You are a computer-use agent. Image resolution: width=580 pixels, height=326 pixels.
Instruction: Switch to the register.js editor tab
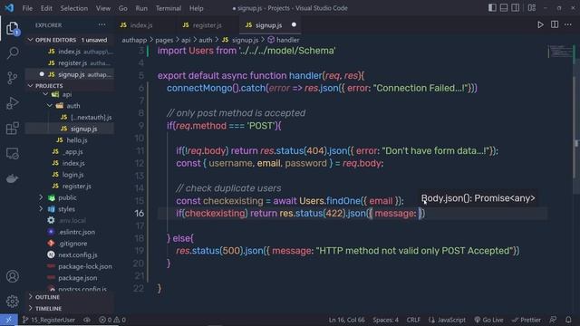208,25
